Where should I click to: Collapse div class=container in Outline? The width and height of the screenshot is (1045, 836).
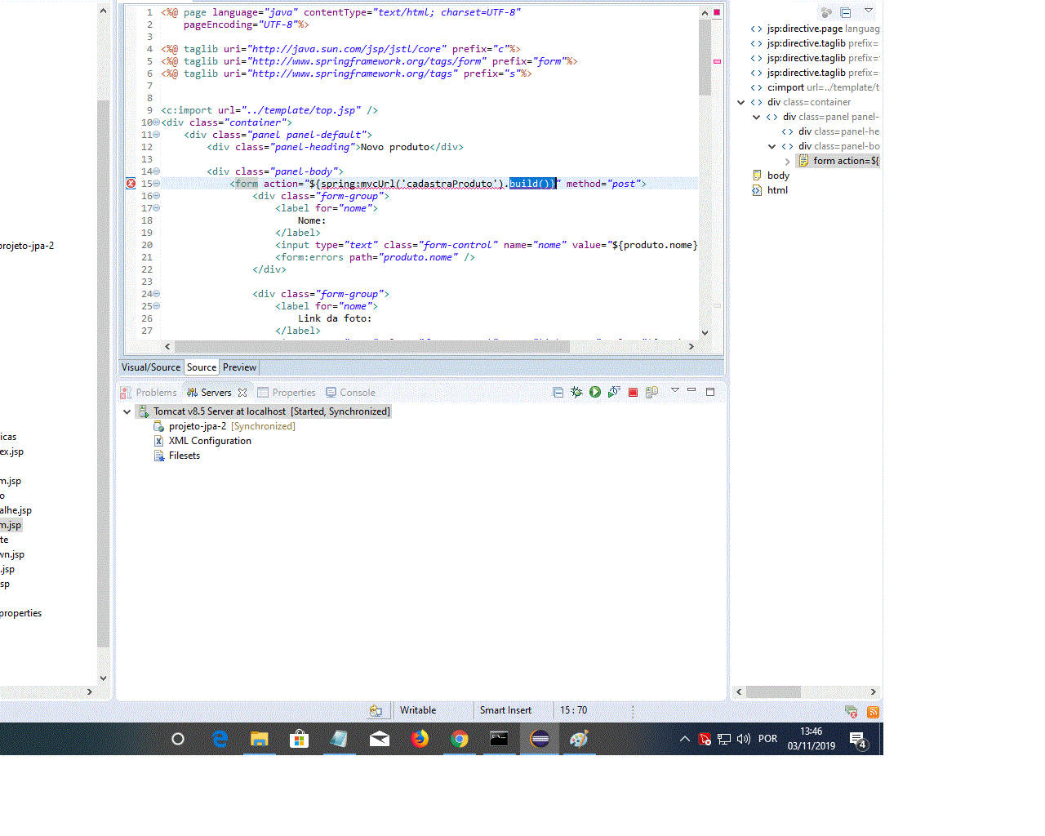(x=741, y=102)
